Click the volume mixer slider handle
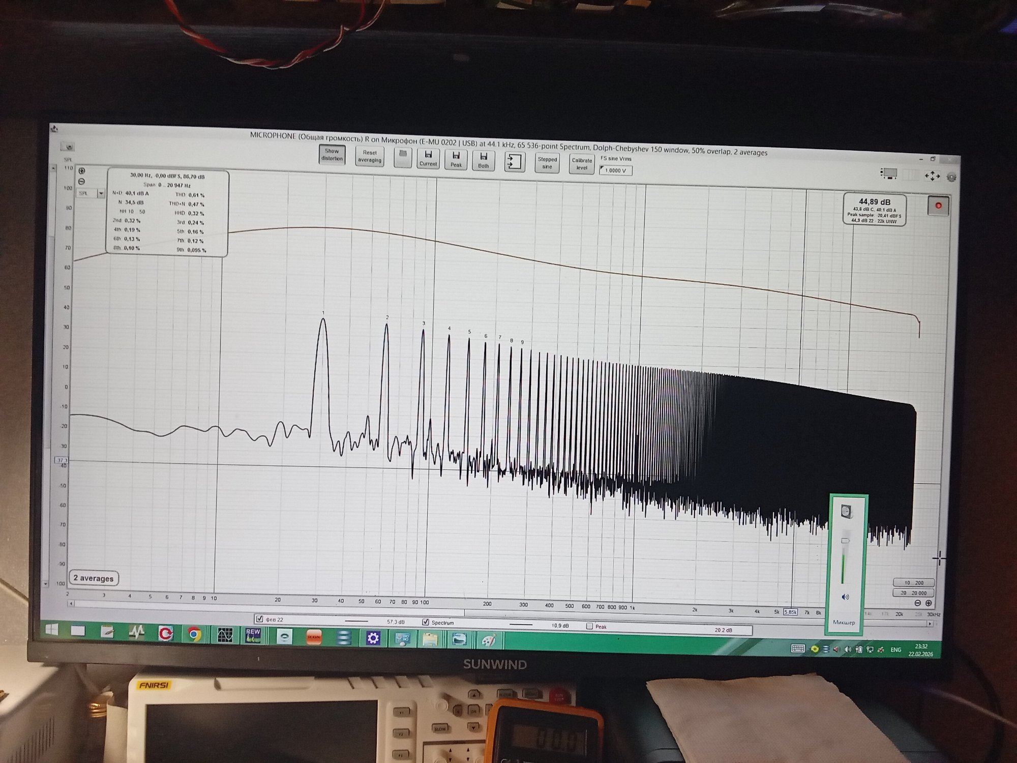 (x=845, y=540)
